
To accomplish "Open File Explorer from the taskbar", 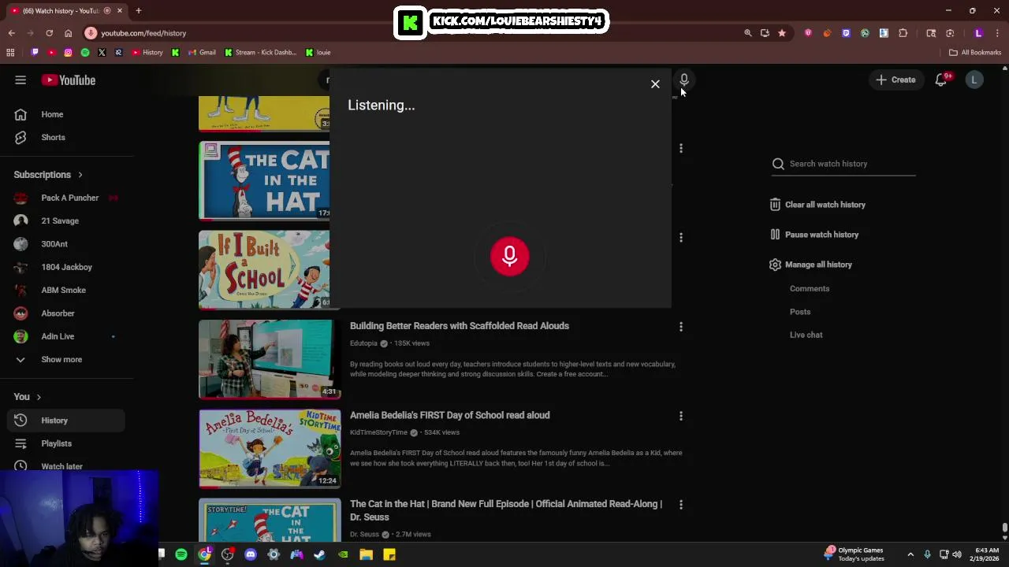I will [x=366, y=554].
